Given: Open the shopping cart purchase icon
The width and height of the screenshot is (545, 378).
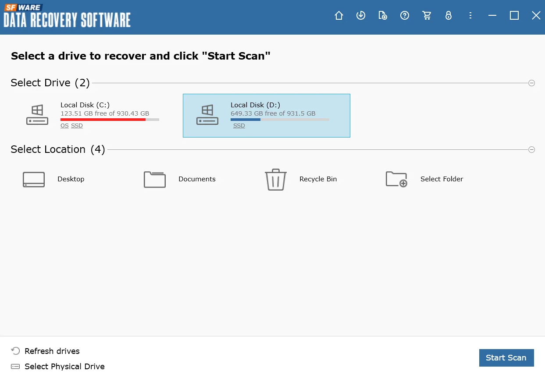Looking at the screenshot, I should tap(427, 16).
